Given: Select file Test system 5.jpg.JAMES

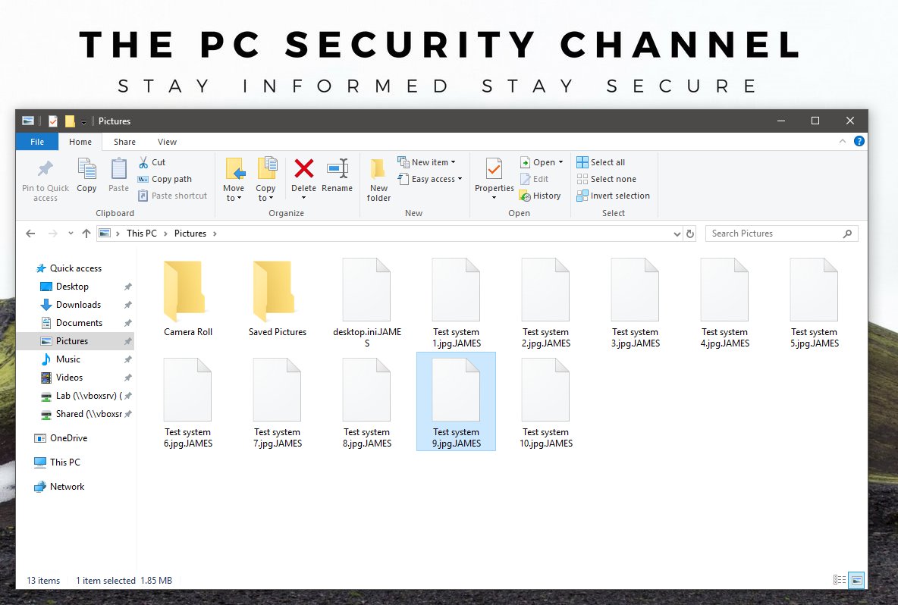Looking at the screenshot, I should [815, 303].
